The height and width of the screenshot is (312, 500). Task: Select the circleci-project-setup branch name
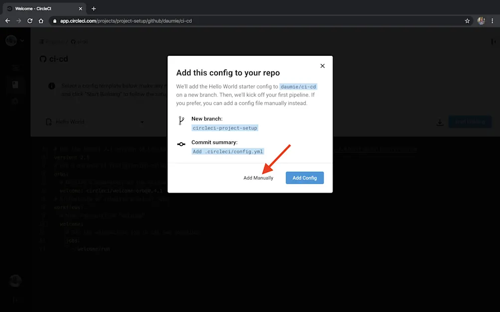click(x=224, y=128)
